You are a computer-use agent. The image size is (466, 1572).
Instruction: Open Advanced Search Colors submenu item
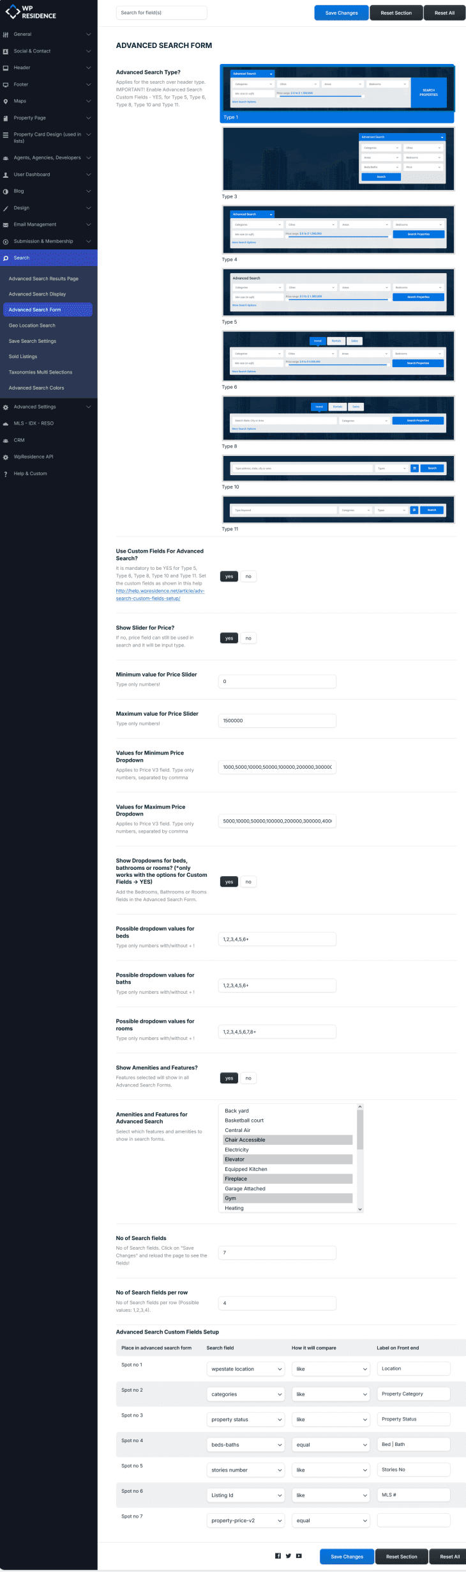tap(36, 388)
